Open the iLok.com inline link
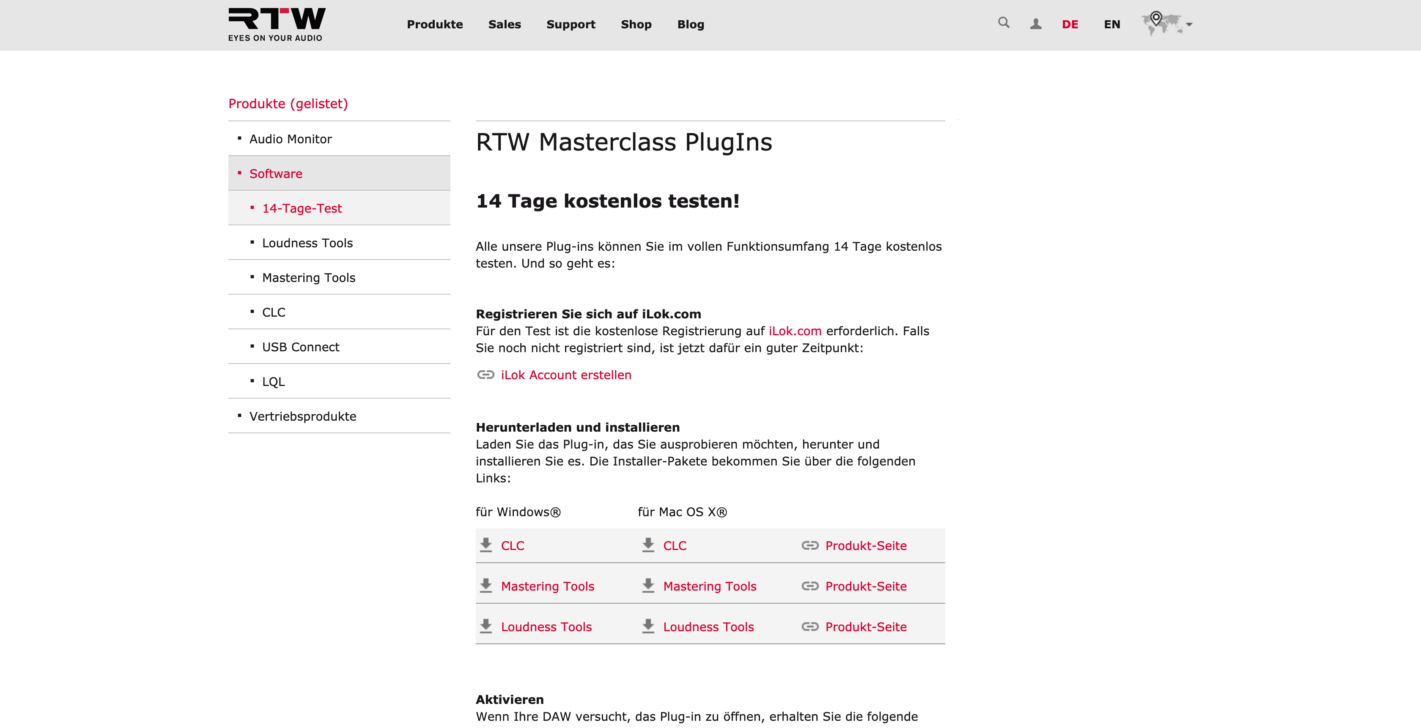Image resolution: width=1421 pixels, height=728 pixels. coord(795,331)
